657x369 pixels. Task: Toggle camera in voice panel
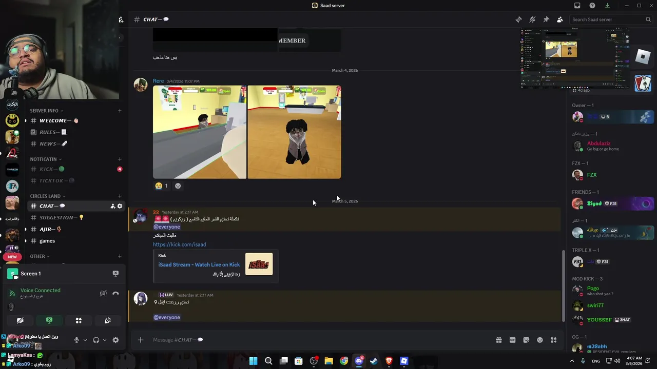point(20,320)
